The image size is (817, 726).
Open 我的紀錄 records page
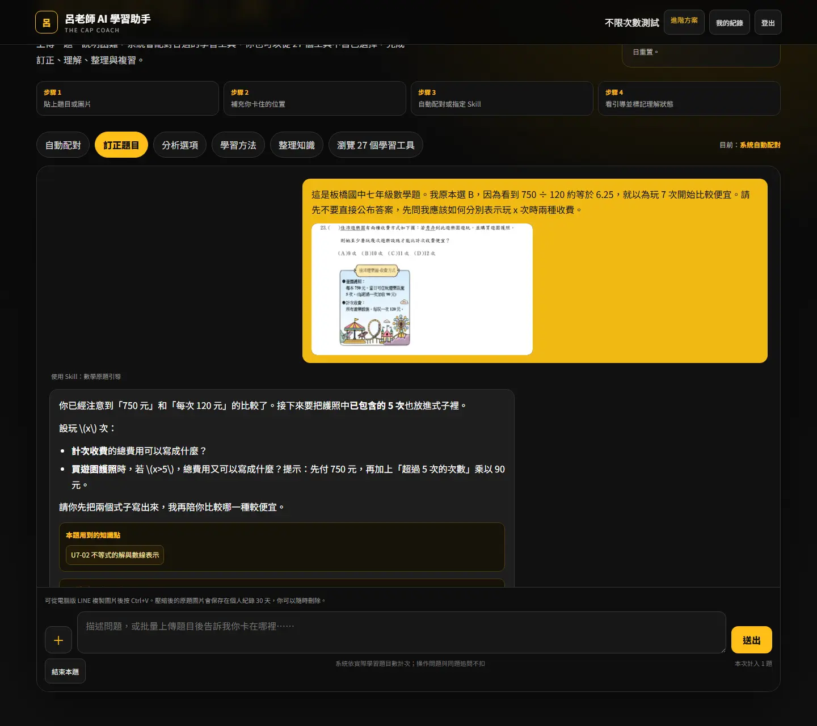(x=730, y=22)
